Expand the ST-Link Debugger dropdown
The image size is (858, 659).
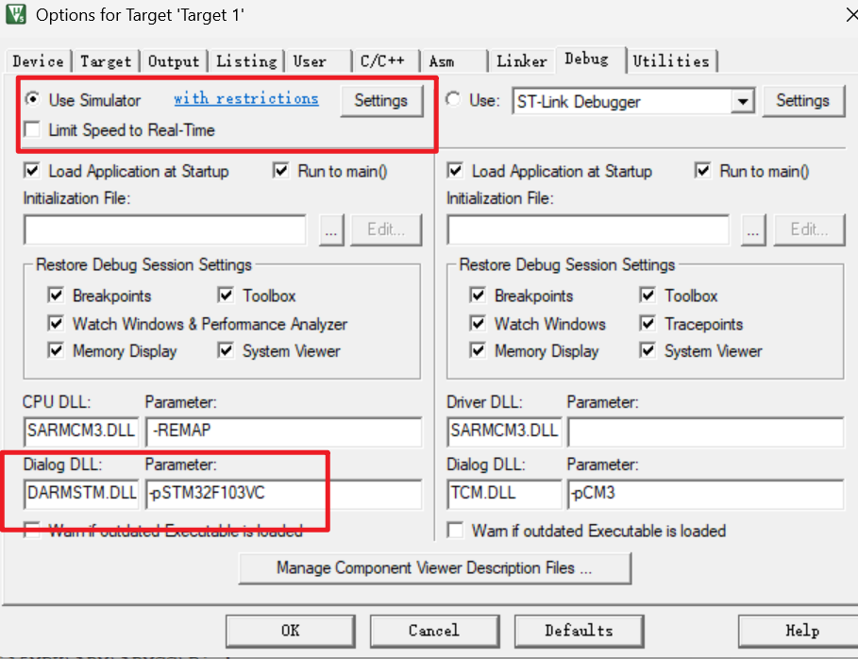(743, 101)
